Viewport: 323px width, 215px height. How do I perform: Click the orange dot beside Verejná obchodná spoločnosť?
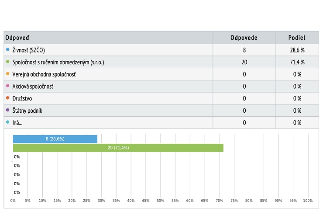pos(7,74)
